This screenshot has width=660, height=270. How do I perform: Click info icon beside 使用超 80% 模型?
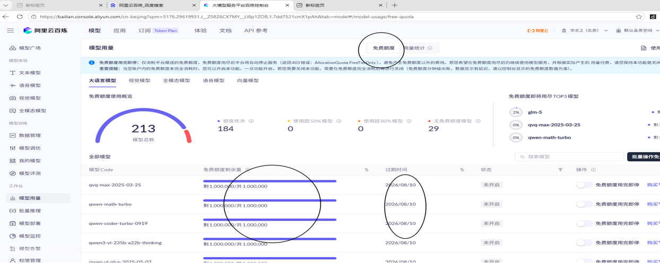[x=409, y=121]
